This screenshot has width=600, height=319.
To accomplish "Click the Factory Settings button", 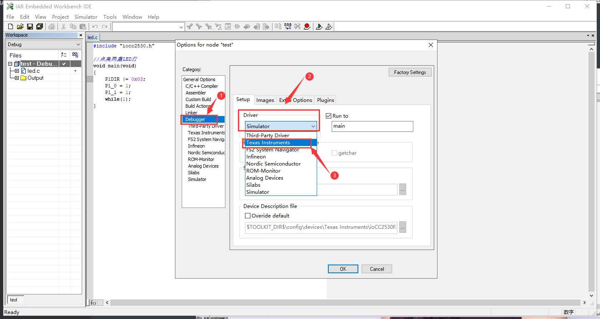I will (410, 72).
